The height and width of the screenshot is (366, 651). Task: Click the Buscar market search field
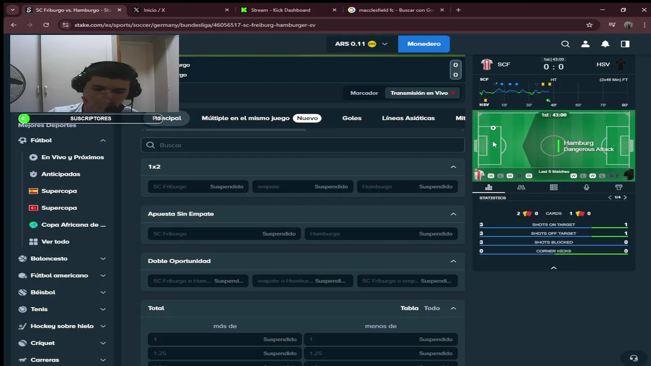(303, 145)
